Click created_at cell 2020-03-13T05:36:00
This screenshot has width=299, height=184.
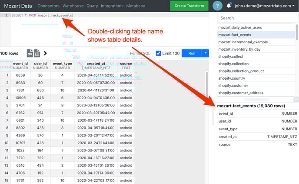(96, 105)
